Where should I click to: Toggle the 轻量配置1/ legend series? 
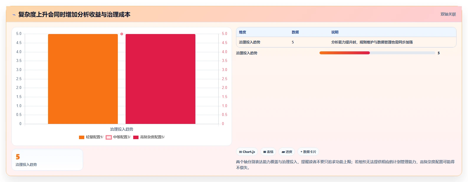[x=91, y=137]
